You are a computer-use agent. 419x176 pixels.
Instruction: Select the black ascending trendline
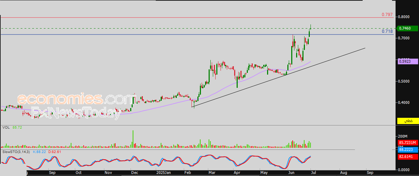click(278, 78)
